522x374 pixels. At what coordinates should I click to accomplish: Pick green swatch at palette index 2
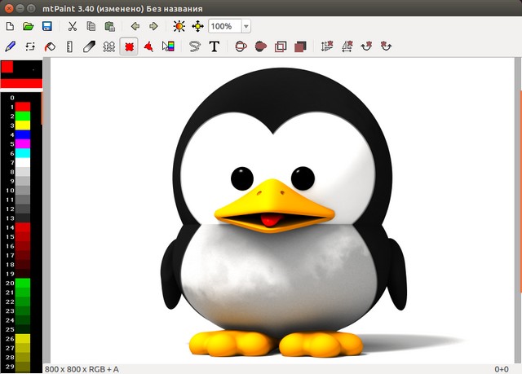(x=23, y=116)
